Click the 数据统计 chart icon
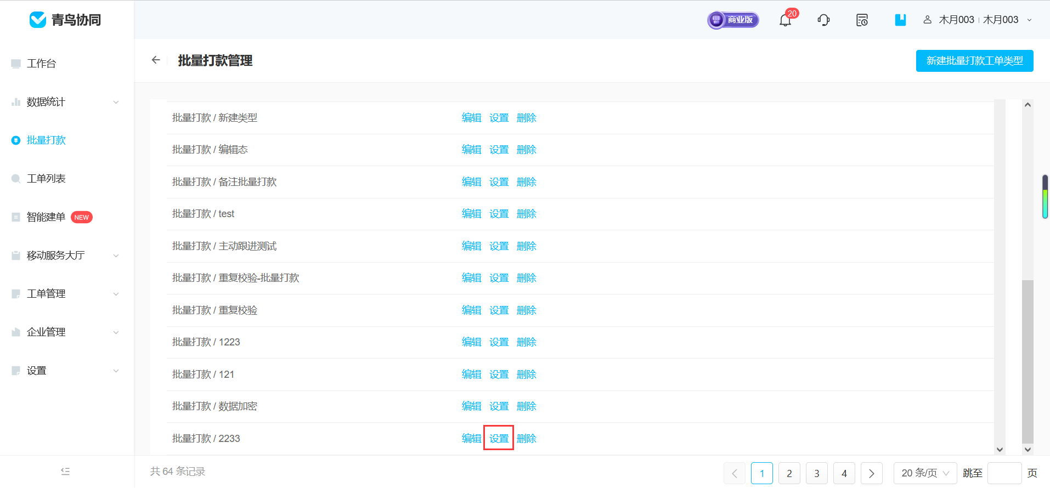The image size is (1050, 488). pyautogui.click(x=16, y=102)
